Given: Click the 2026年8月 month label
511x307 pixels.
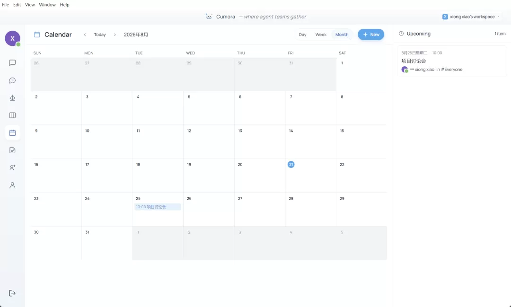Looking at the screenshot, I should pos(136,35).
